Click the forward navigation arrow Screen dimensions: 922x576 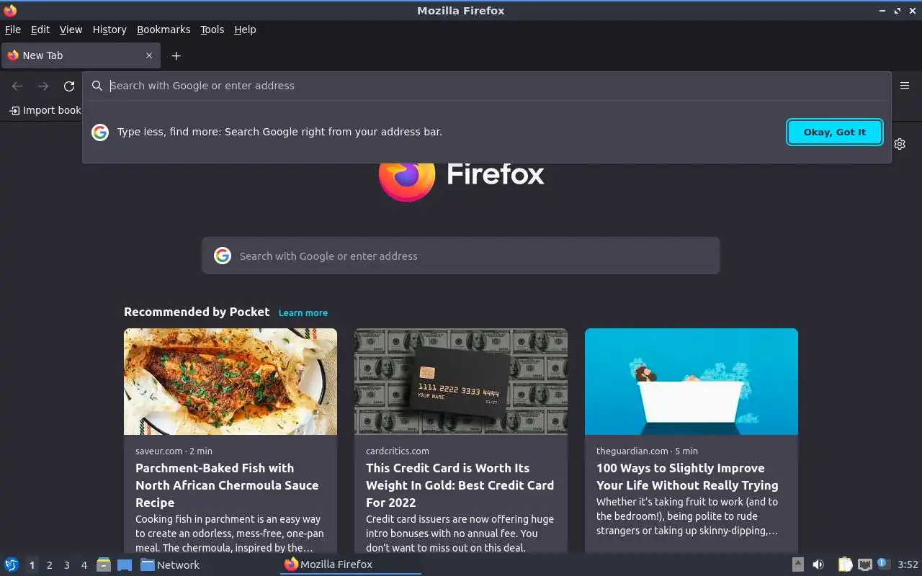43,86
